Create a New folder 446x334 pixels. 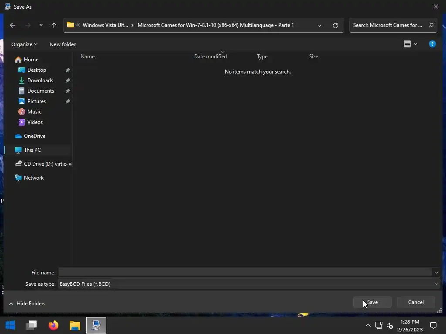coord(63,44)
